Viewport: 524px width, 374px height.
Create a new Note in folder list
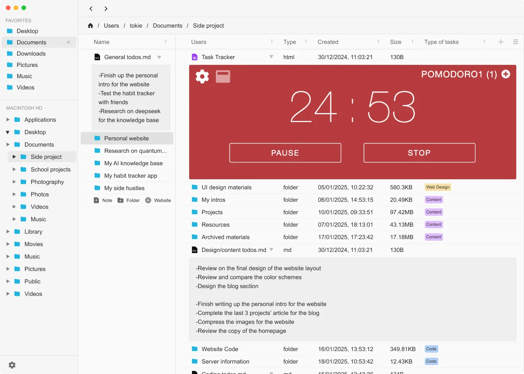pos(103,201)
